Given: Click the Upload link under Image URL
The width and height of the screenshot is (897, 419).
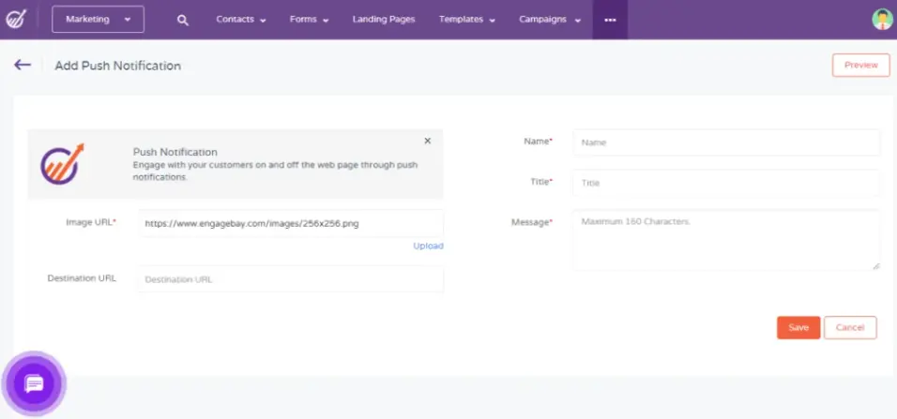Looking at the screenshot, I should (428, 246).
